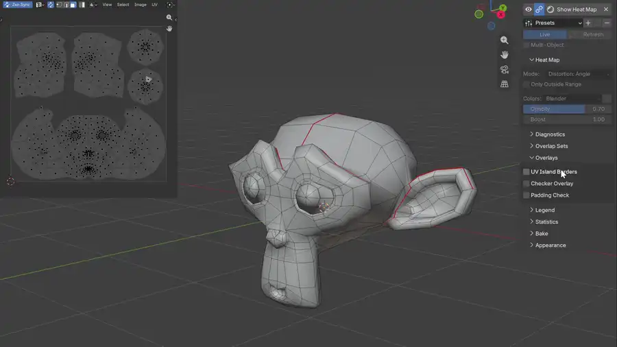Click the 2D cursor in UV editor
617x347 pixels.
click(x=10, y=181)
